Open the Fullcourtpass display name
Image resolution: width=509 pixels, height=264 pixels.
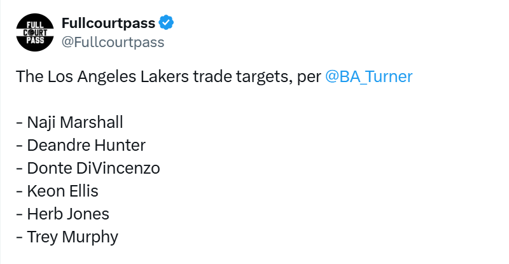tap(108, 24)
